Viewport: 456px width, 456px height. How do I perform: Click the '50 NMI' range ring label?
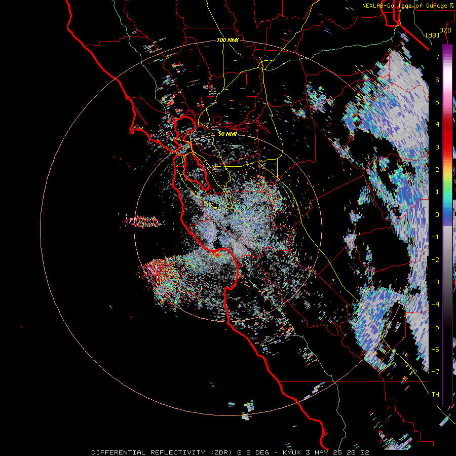[x=227, y=134]
